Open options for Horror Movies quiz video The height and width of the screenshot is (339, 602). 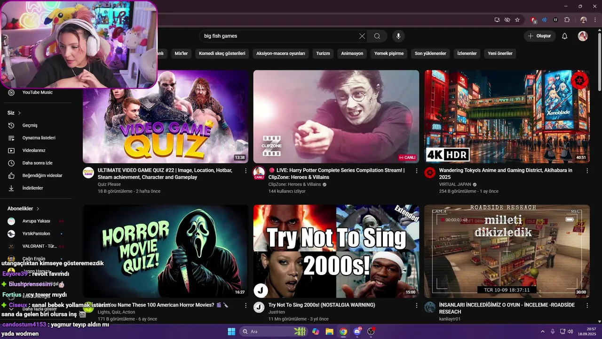click(246, 306)
